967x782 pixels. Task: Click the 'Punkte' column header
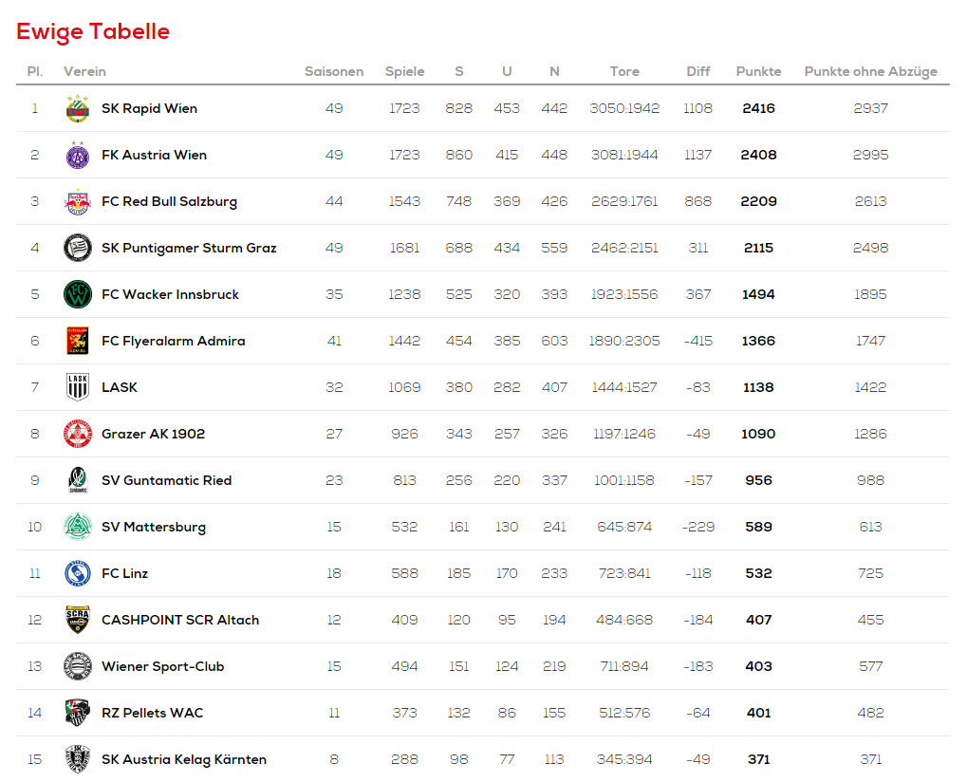tap(758, 71)
